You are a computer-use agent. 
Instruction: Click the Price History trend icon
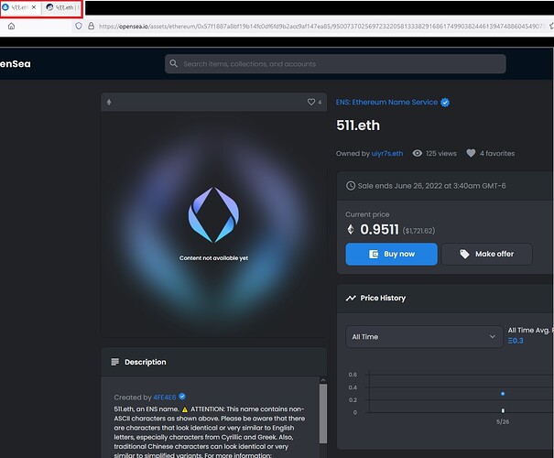pos(351,299)
